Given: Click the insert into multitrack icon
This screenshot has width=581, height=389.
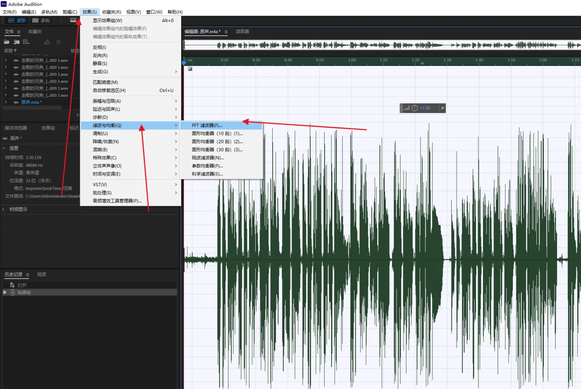Looking at the screenshot, I should click(x=47, y=42).
